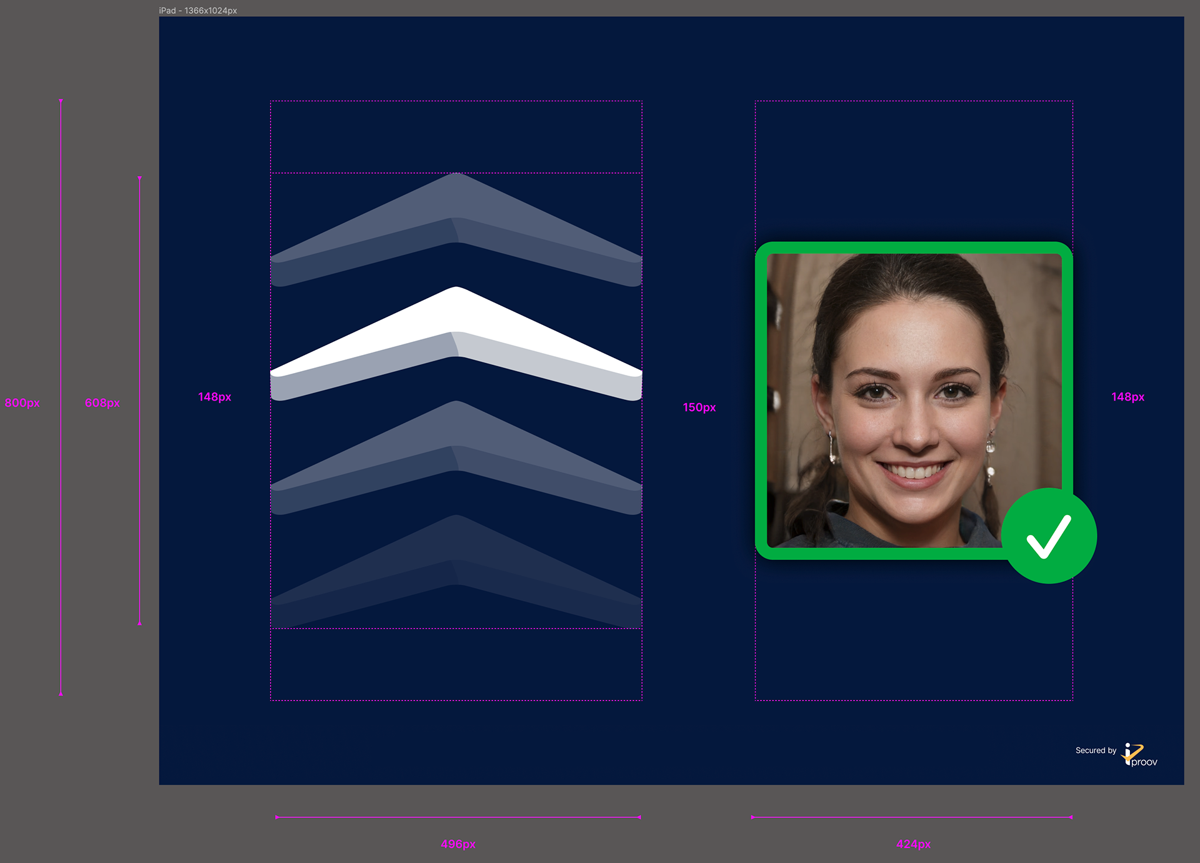Click the green checkmark badge
The width and height of the screenshot is (1200, 863).
pyautogui.click(x=1049, y=536)
